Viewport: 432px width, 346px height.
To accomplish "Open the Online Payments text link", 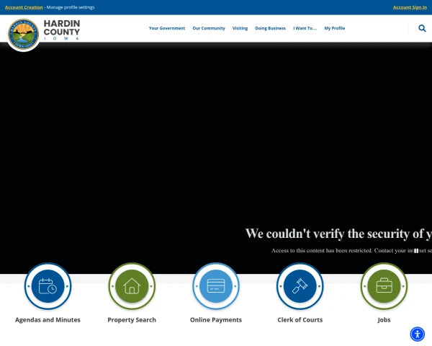I will coord(216,320).
